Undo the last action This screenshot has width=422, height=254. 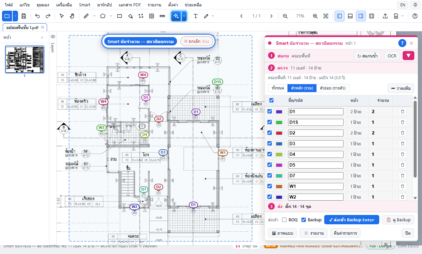(37, 16)
